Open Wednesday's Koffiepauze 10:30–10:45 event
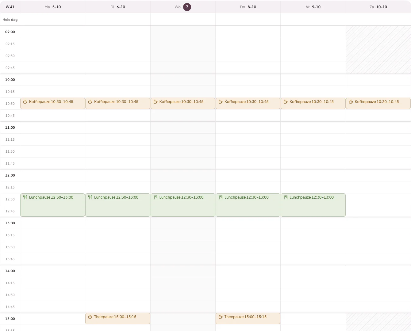Screen dimensions: 411x331 [x=183, y=103]
